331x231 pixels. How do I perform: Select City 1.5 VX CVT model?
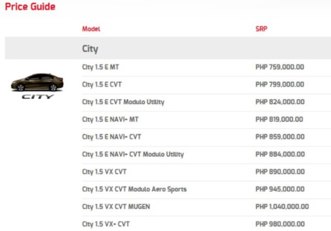tap(104, 171)
